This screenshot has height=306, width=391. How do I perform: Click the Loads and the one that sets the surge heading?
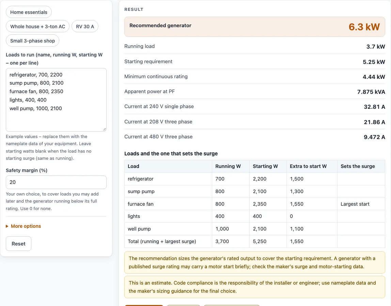[171, 153]
